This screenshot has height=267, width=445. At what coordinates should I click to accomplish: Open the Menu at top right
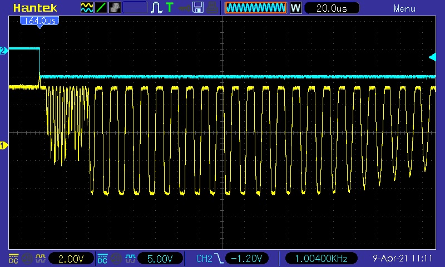click(x=404, y=8)
